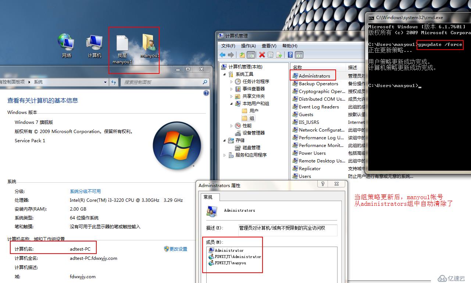
Task: Select the Users group row
Action: tap(302, 176)
